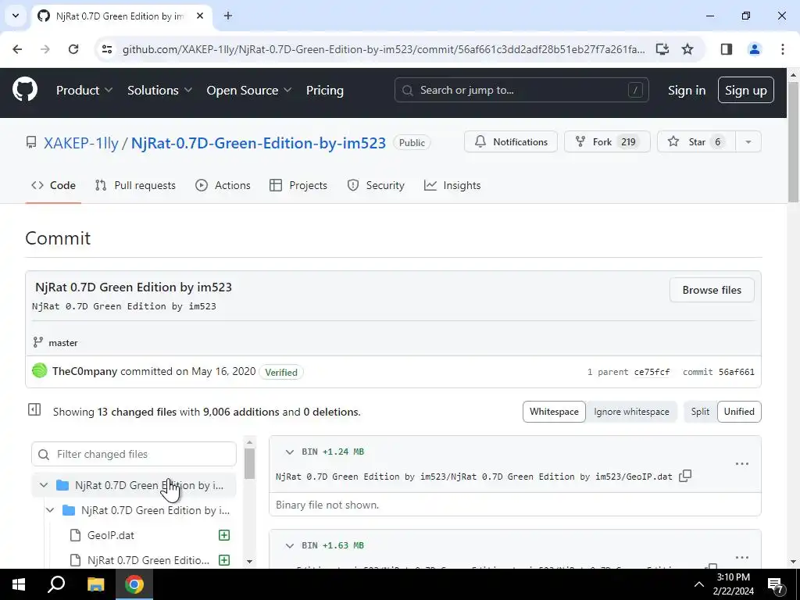Collapse the nested NjRat 0.7D subfolder
The width and height of the screenshot is (800, 600).
click(x=50, y=510)
